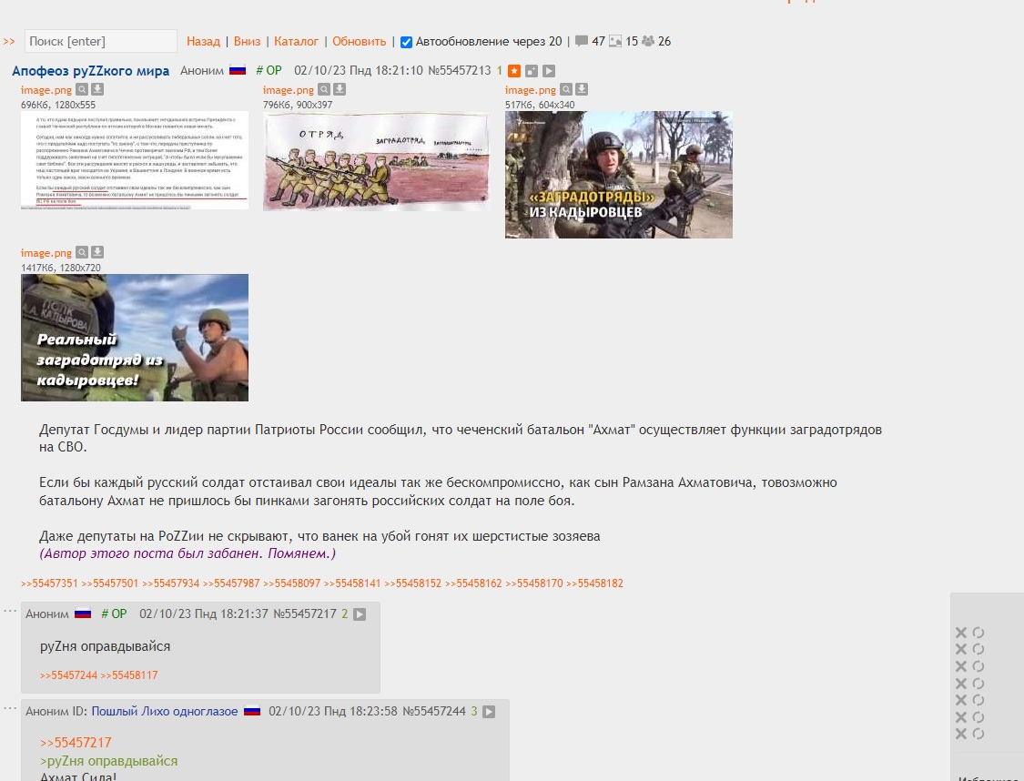1024x781 pixels.
Task: Click the gray square icon after the star
Action: click(x=532, y=70)
